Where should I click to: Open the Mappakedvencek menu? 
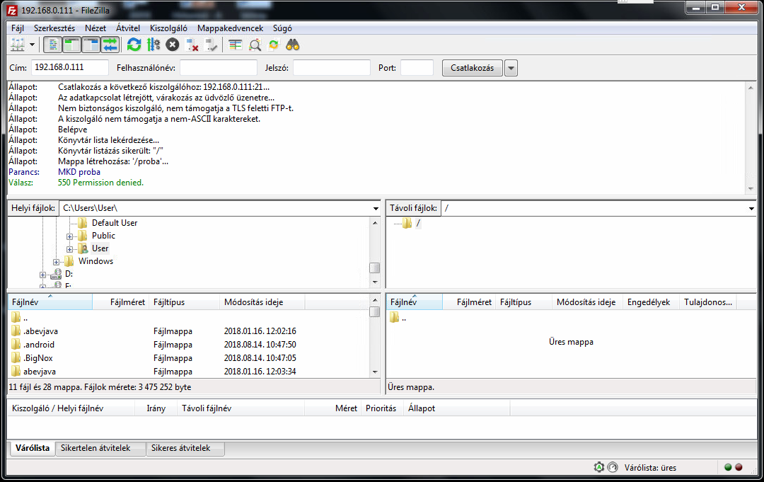[x=230, y=28]
